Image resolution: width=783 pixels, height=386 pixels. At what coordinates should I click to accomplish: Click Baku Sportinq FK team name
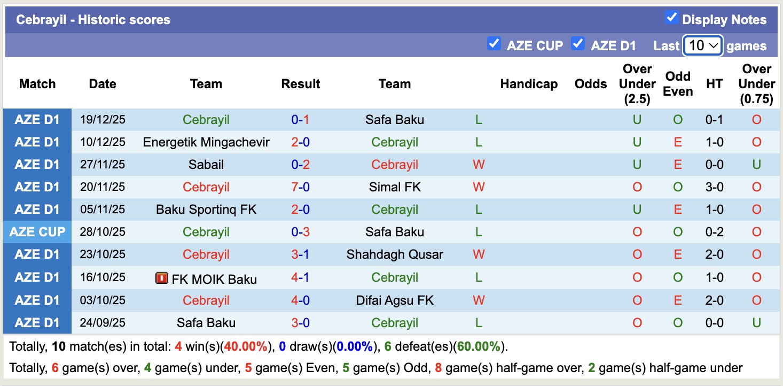(x=206, y=209)
